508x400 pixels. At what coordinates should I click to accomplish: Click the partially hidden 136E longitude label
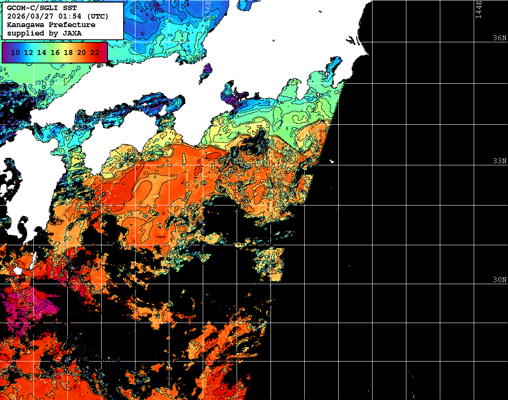pos(207,8)
